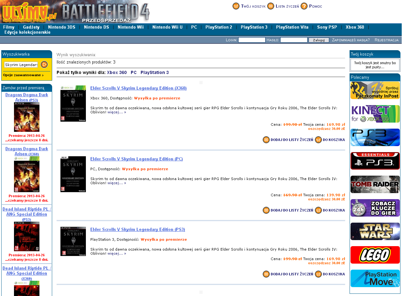Open Elder Scrolls V Skyrim Legendary Edition (X360)
This screenshot has height=296, width=403.
coord(138,88)
